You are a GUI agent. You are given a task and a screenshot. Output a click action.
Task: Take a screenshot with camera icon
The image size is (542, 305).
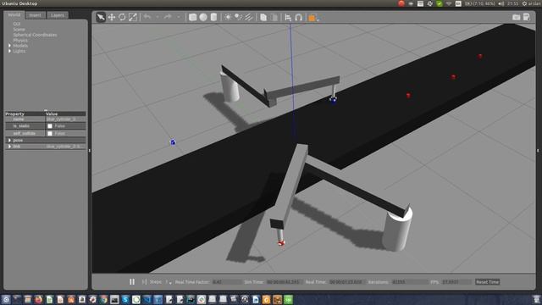pyautogui.click(x=516, y=17)
